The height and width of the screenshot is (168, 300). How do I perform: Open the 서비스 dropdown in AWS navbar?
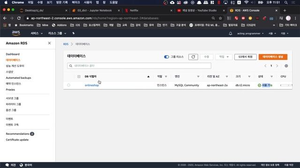[37, 33]
